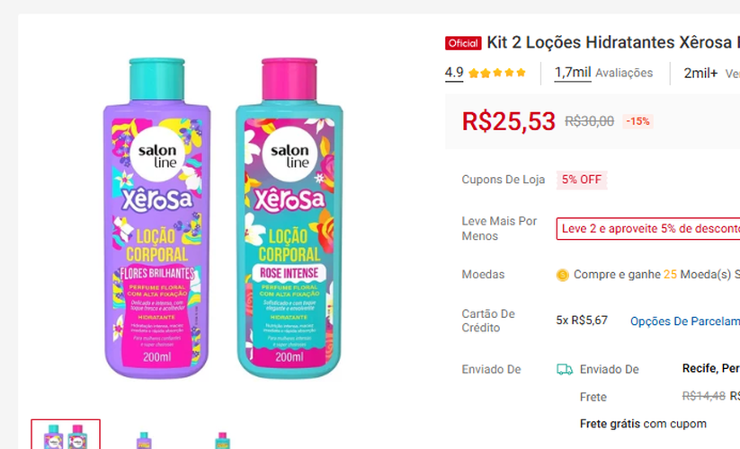Open Opções De Parcelamento link
The height and width of the screenshot is (449, 740).
[x=685, y=321]
